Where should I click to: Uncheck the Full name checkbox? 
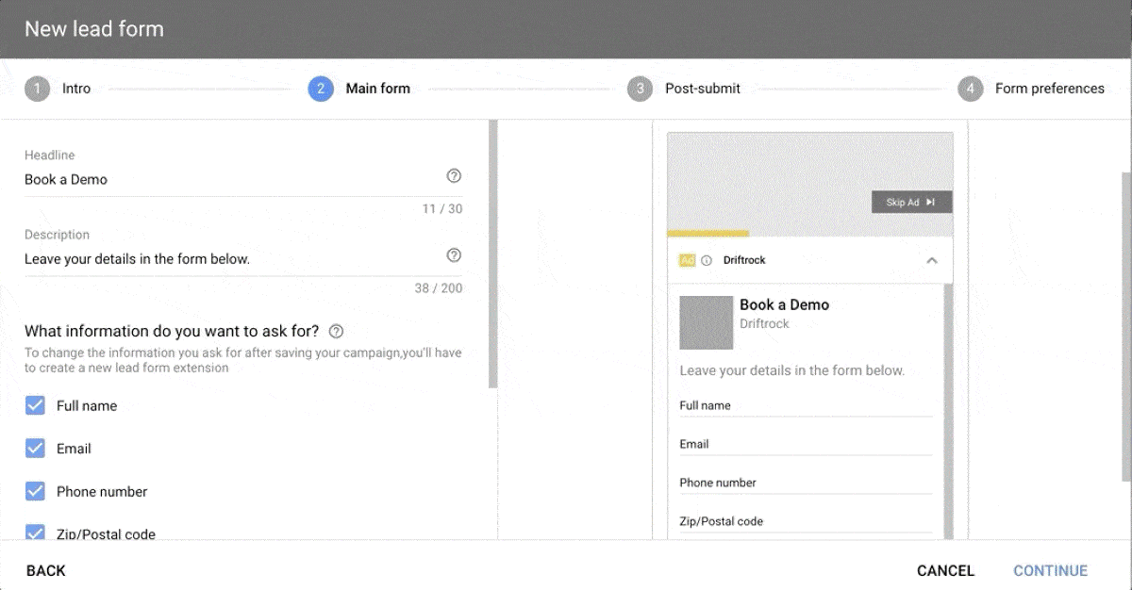pyautogui.click(x=35, y=405)
